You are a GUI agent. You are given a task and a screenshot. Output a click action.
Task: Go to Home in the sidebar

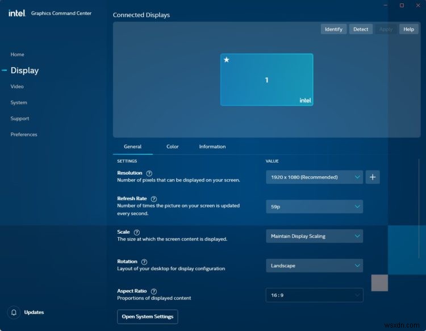[18, 55]
